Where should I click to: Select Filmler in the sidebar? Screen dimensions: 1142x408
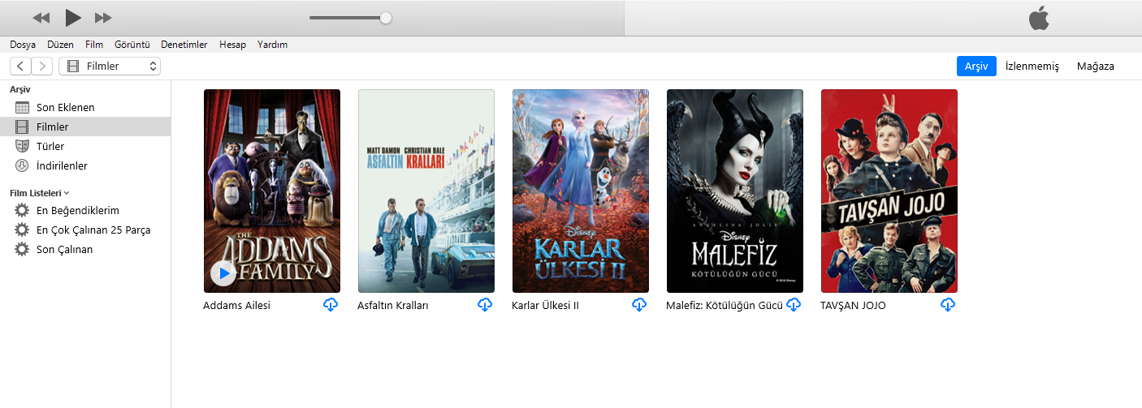pyautogui.click(x=85, y=127)
